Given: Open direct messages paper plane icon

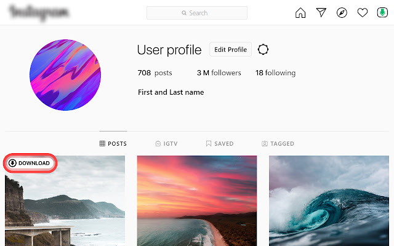Looking at the screenshot, I should point(321,12).
